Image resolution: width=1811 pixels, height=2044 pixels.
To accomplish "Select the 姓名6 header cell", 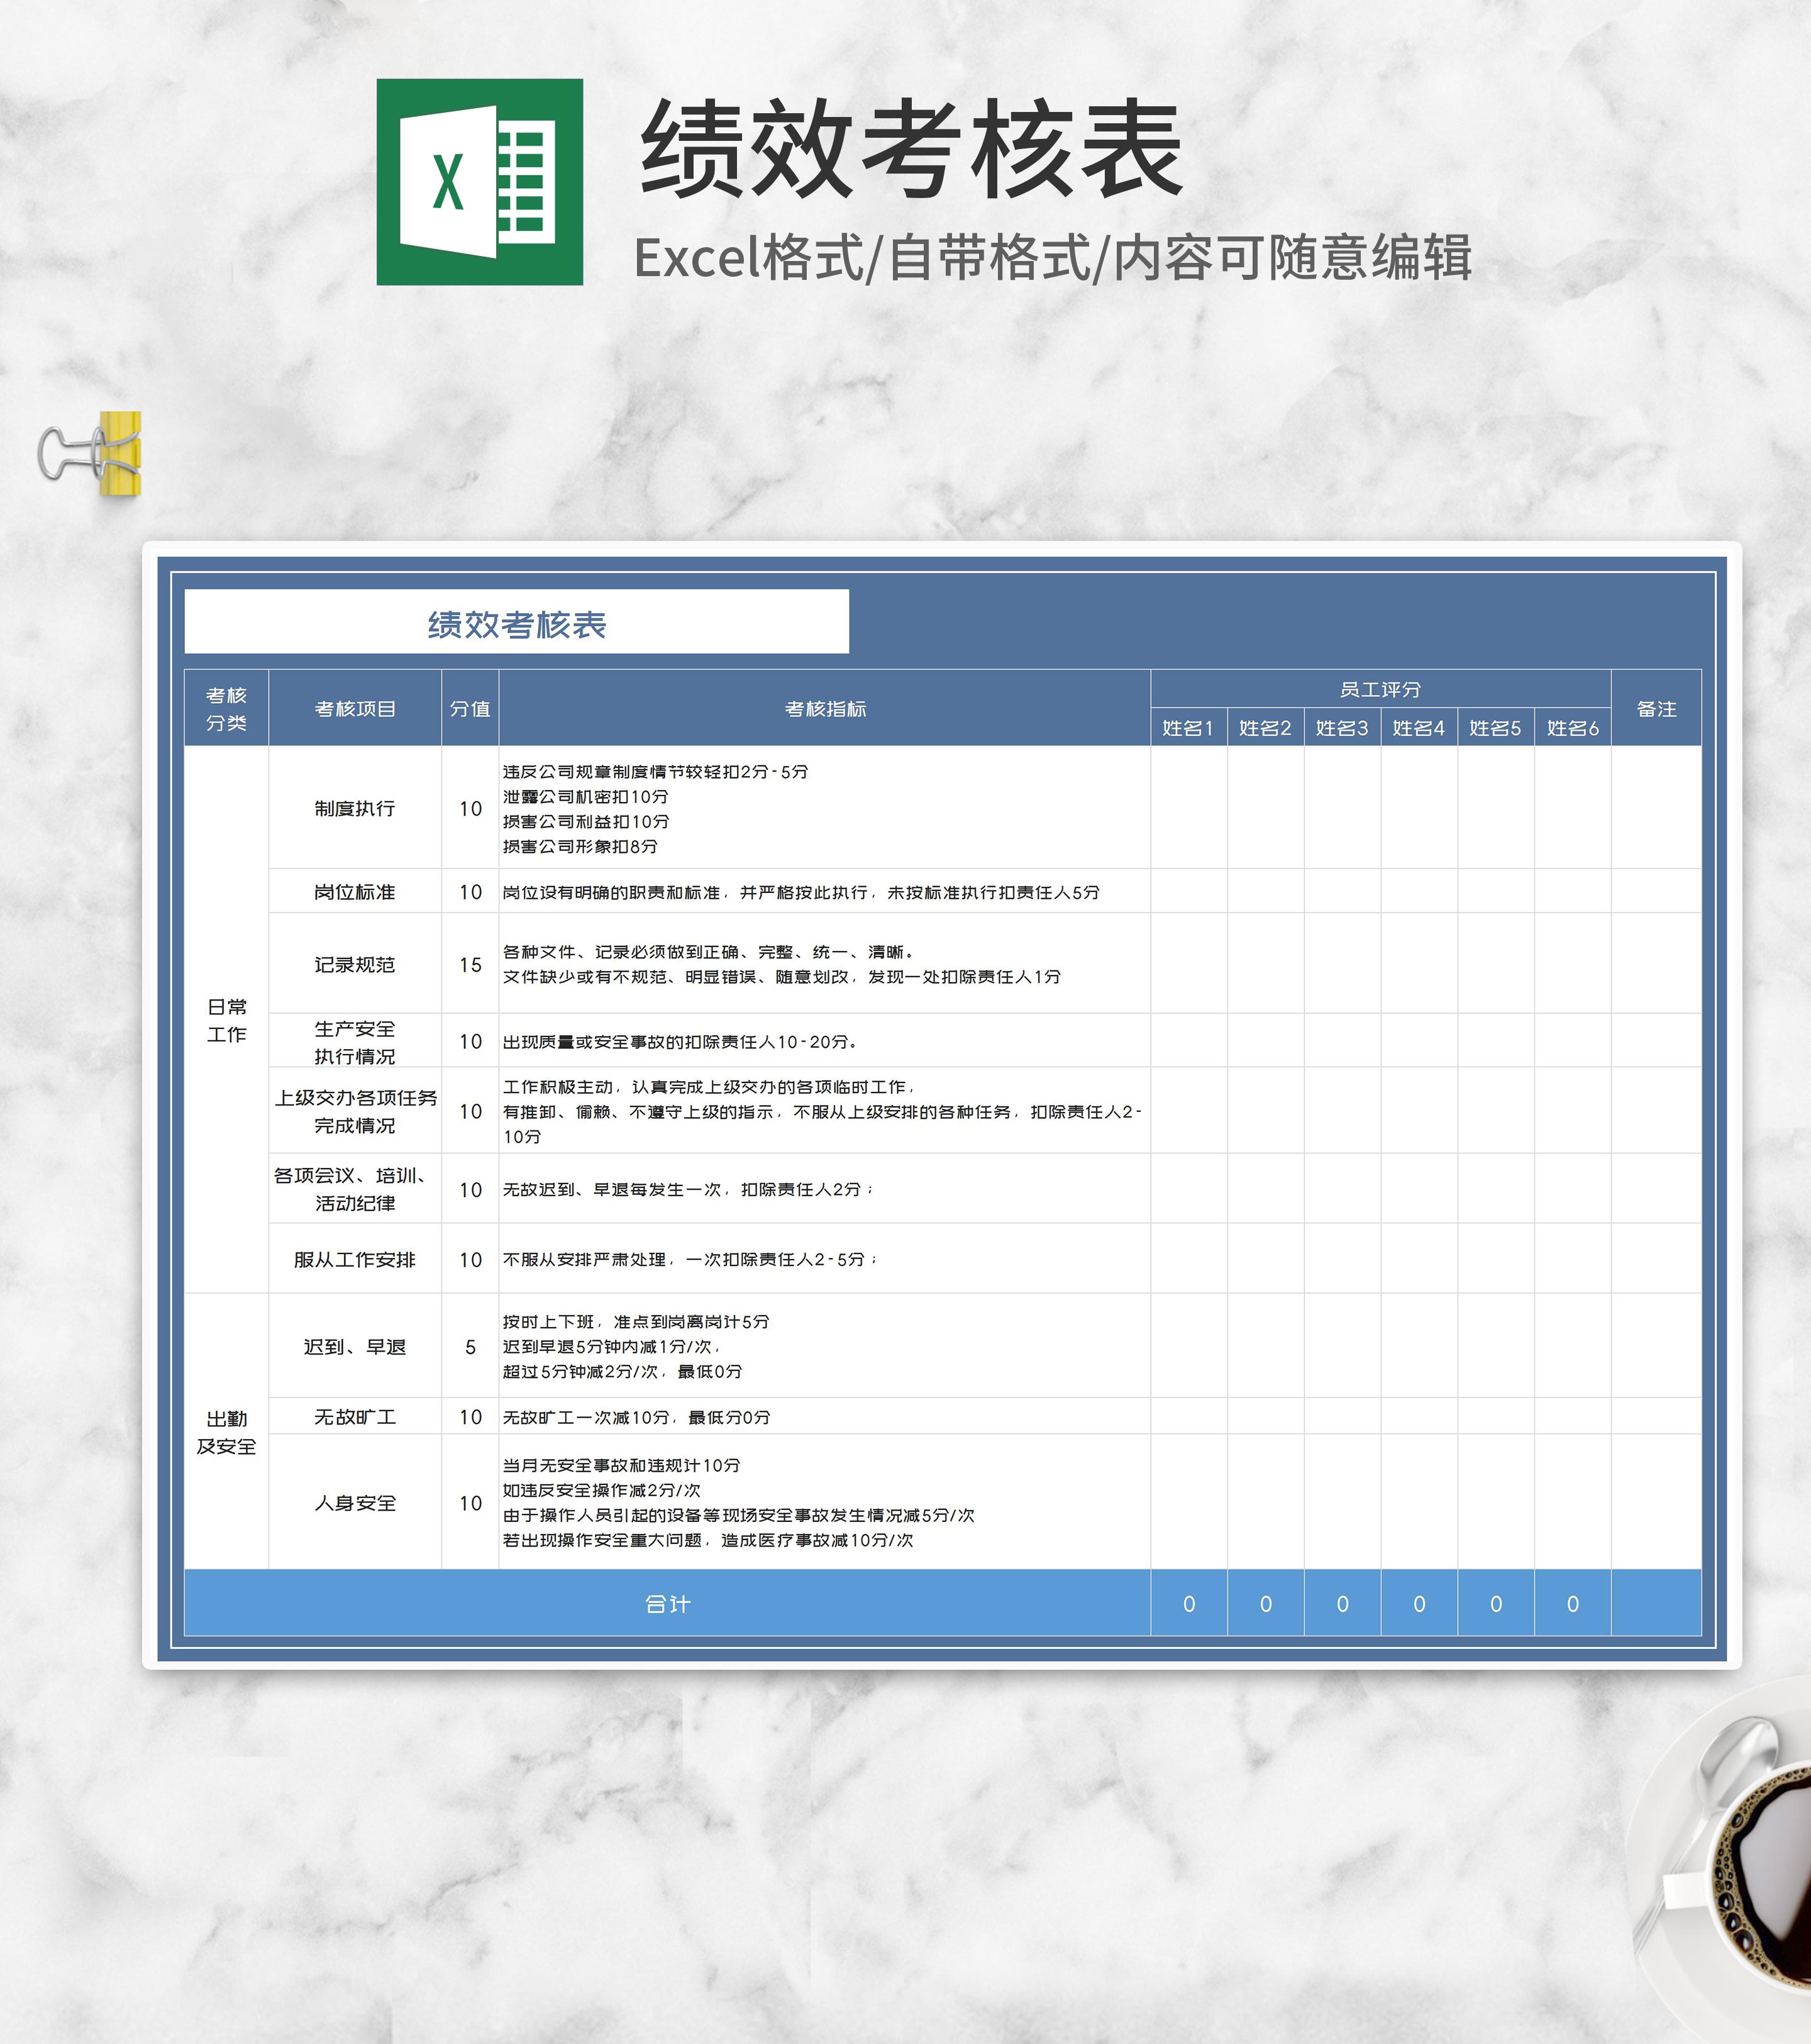I will tap(1572, 727).
